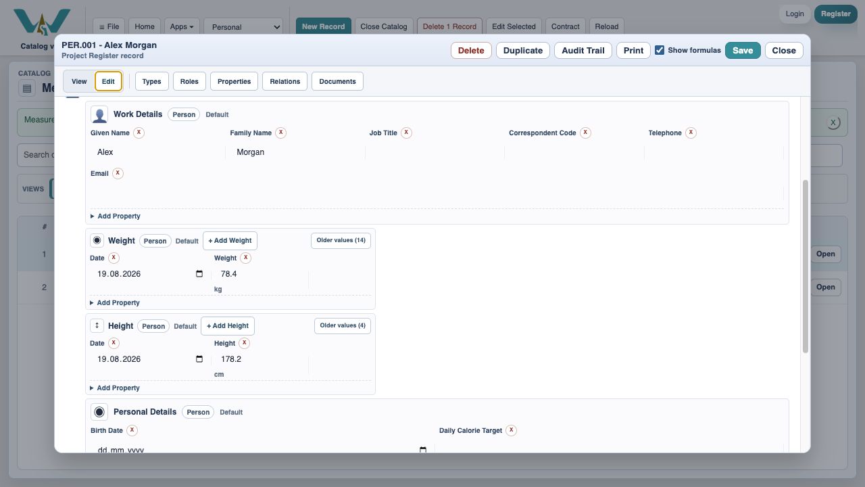Screen dimensions: 865x487
Task: Save the record
Action: coord(743,50)
